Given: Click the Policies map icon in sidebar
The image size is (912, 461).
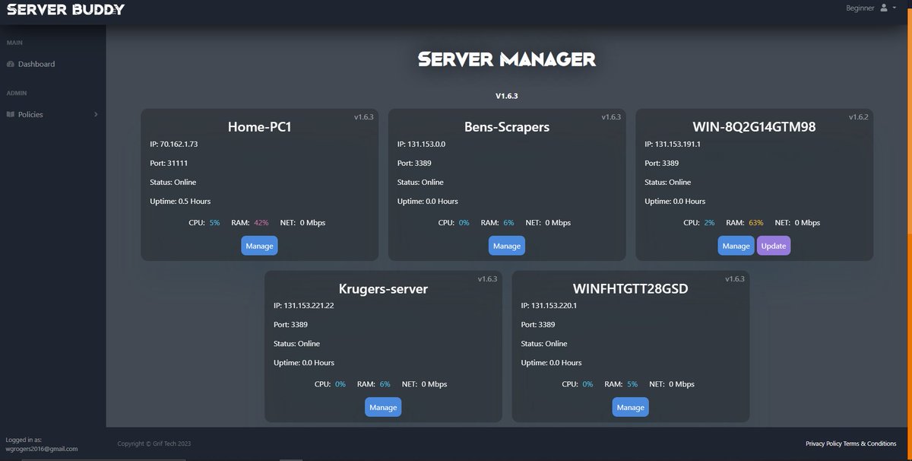Looking at the screenshot, I should pos(11,114).
